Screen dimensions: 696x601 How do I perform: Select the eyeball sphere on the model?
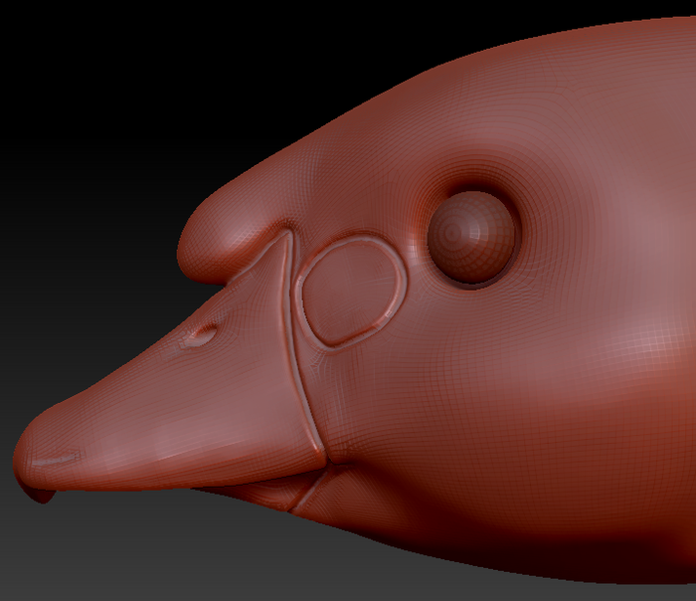pos(471,238)
